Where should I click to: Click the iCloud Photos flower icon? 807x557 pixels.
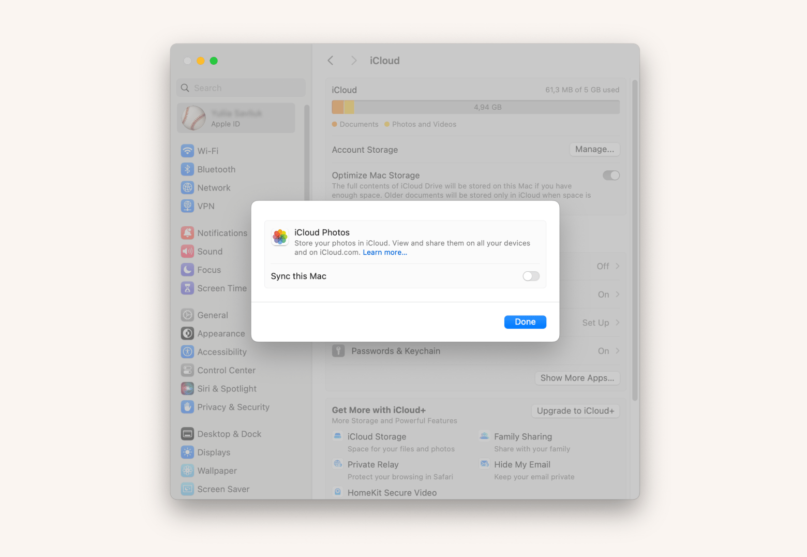coord(280,237)
